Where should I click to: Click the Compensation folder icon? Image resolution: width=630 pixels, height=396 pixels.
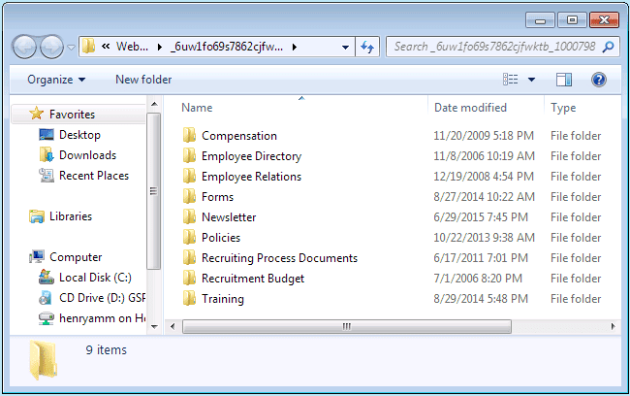tap(189, 135)
